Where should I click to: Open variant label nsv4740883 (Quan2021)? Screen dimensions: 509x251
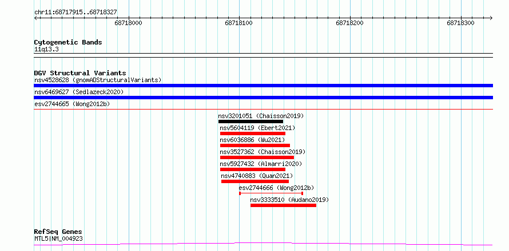tap(257, 176)
